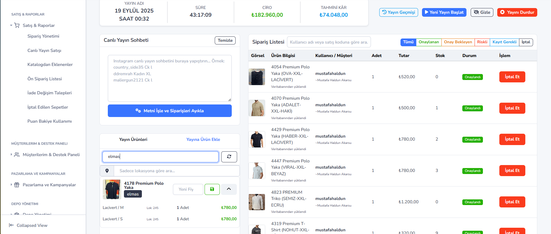Click the order search input field
Image resolution: width=551 pixels, height=234 pixels.
[329, 42]
